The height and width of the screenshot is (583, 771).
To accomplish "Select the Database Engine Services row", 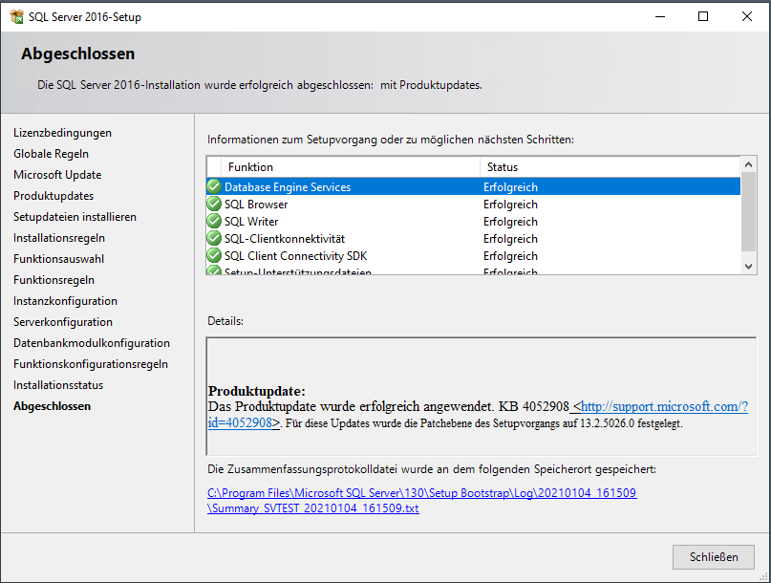I will [382, 187].
